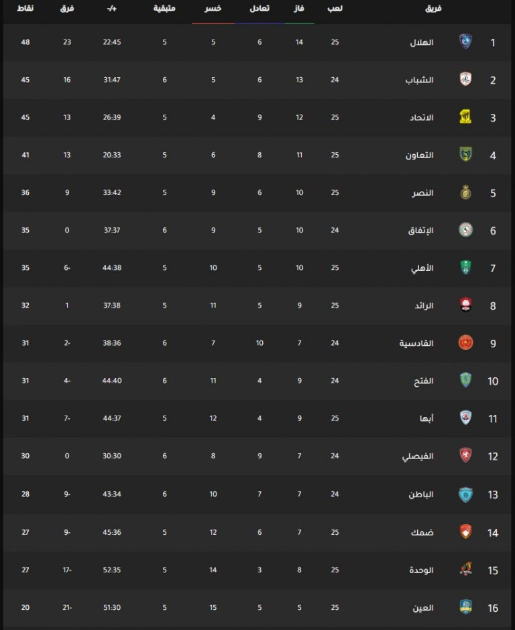Open the أبها team name link
This screenshot has width=515, height=630.
(426, 419)
